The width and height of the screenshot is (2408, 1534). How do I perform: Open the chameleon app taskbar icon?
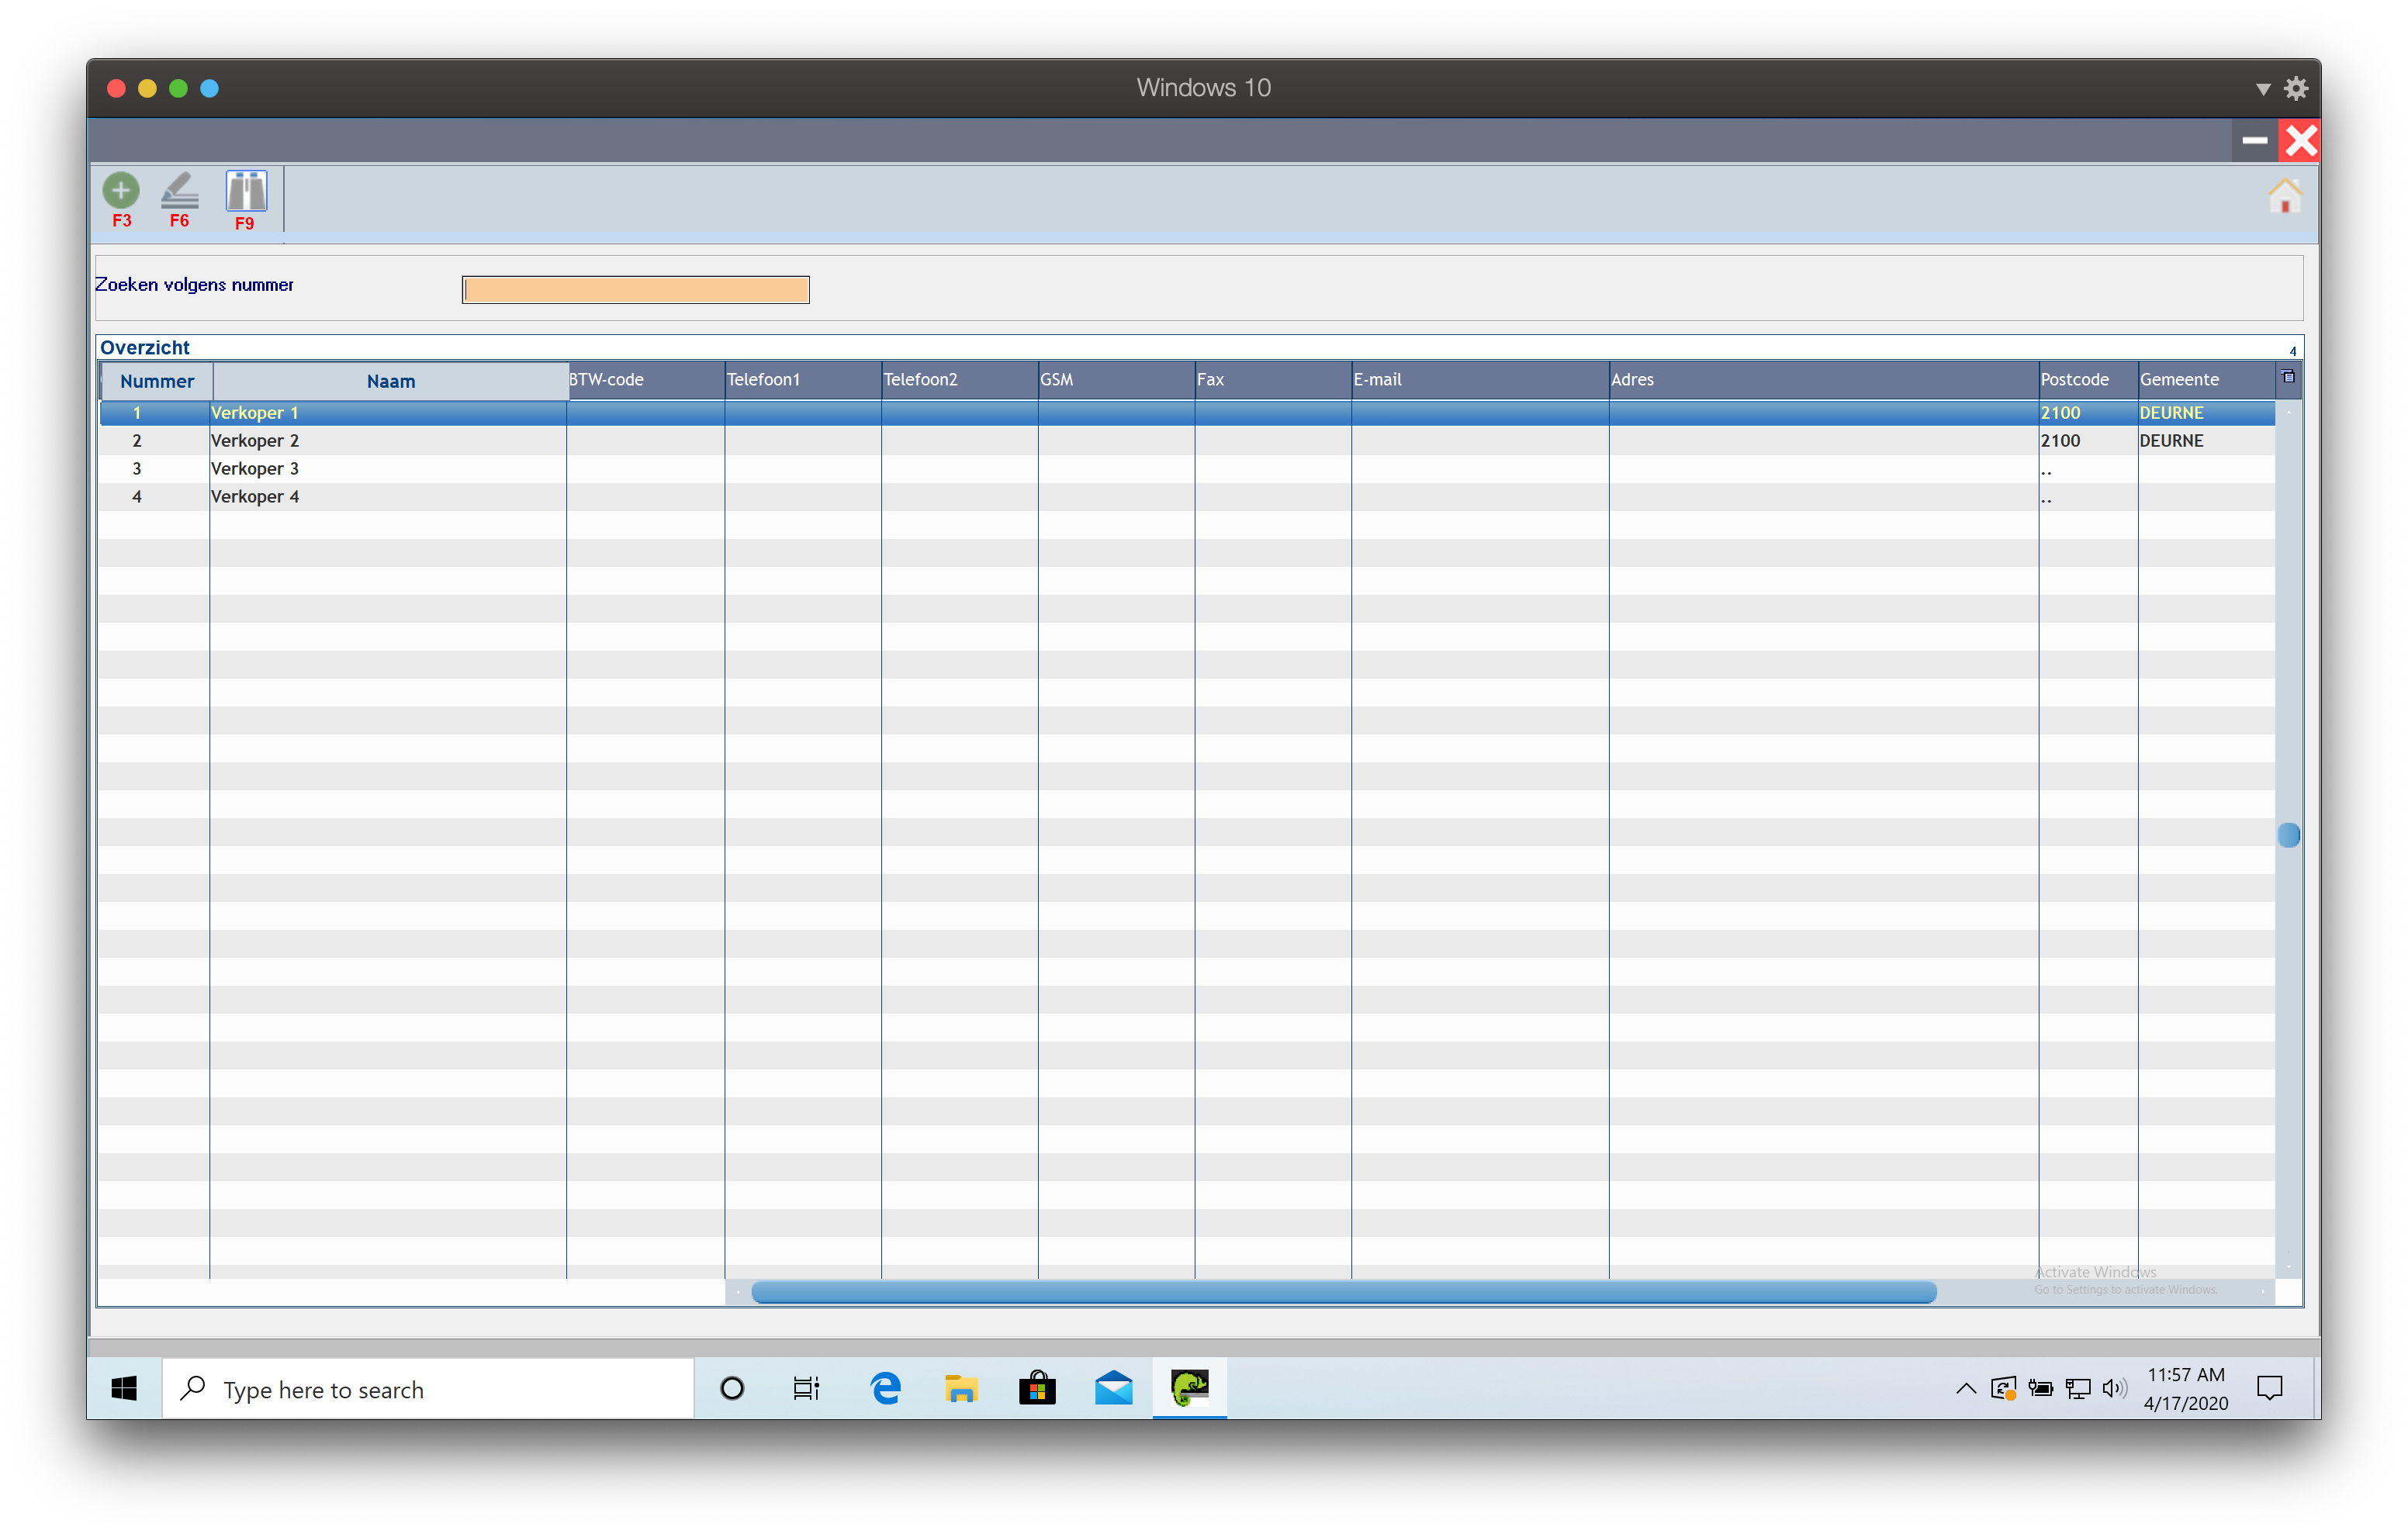pos(1189,1388)
